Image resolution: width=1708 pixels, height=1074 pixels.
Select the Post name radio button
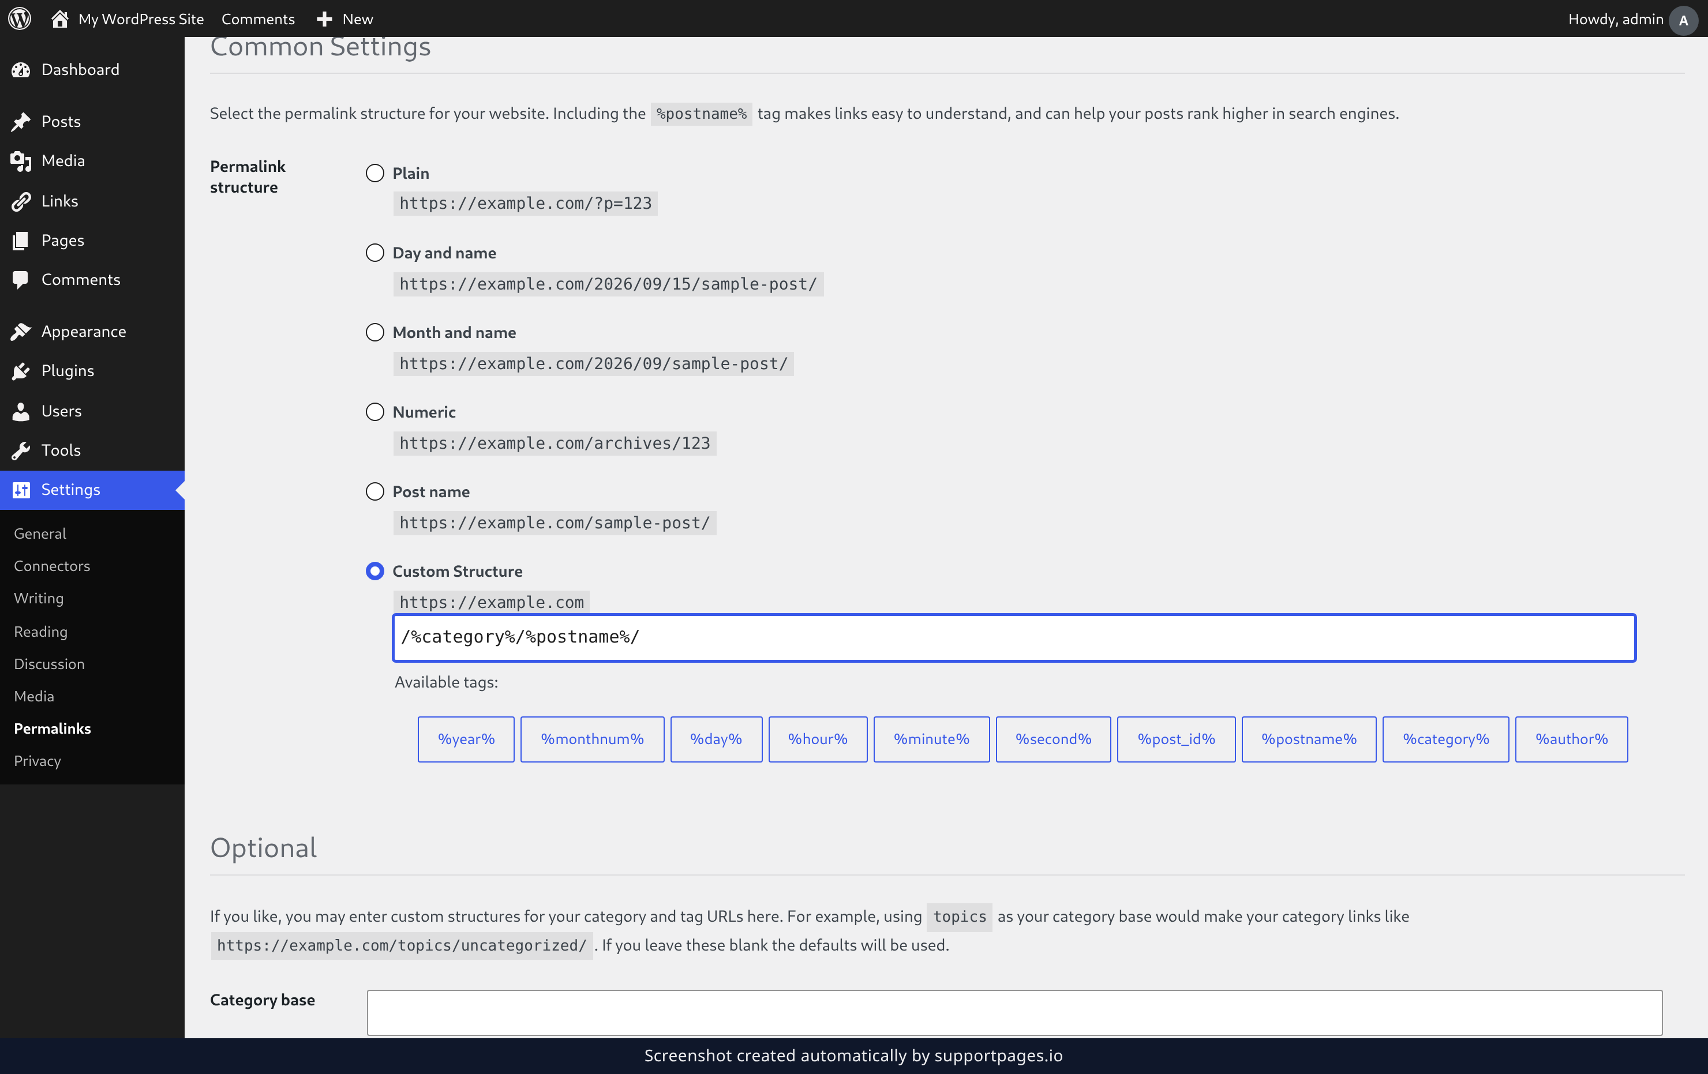(374, 491)
